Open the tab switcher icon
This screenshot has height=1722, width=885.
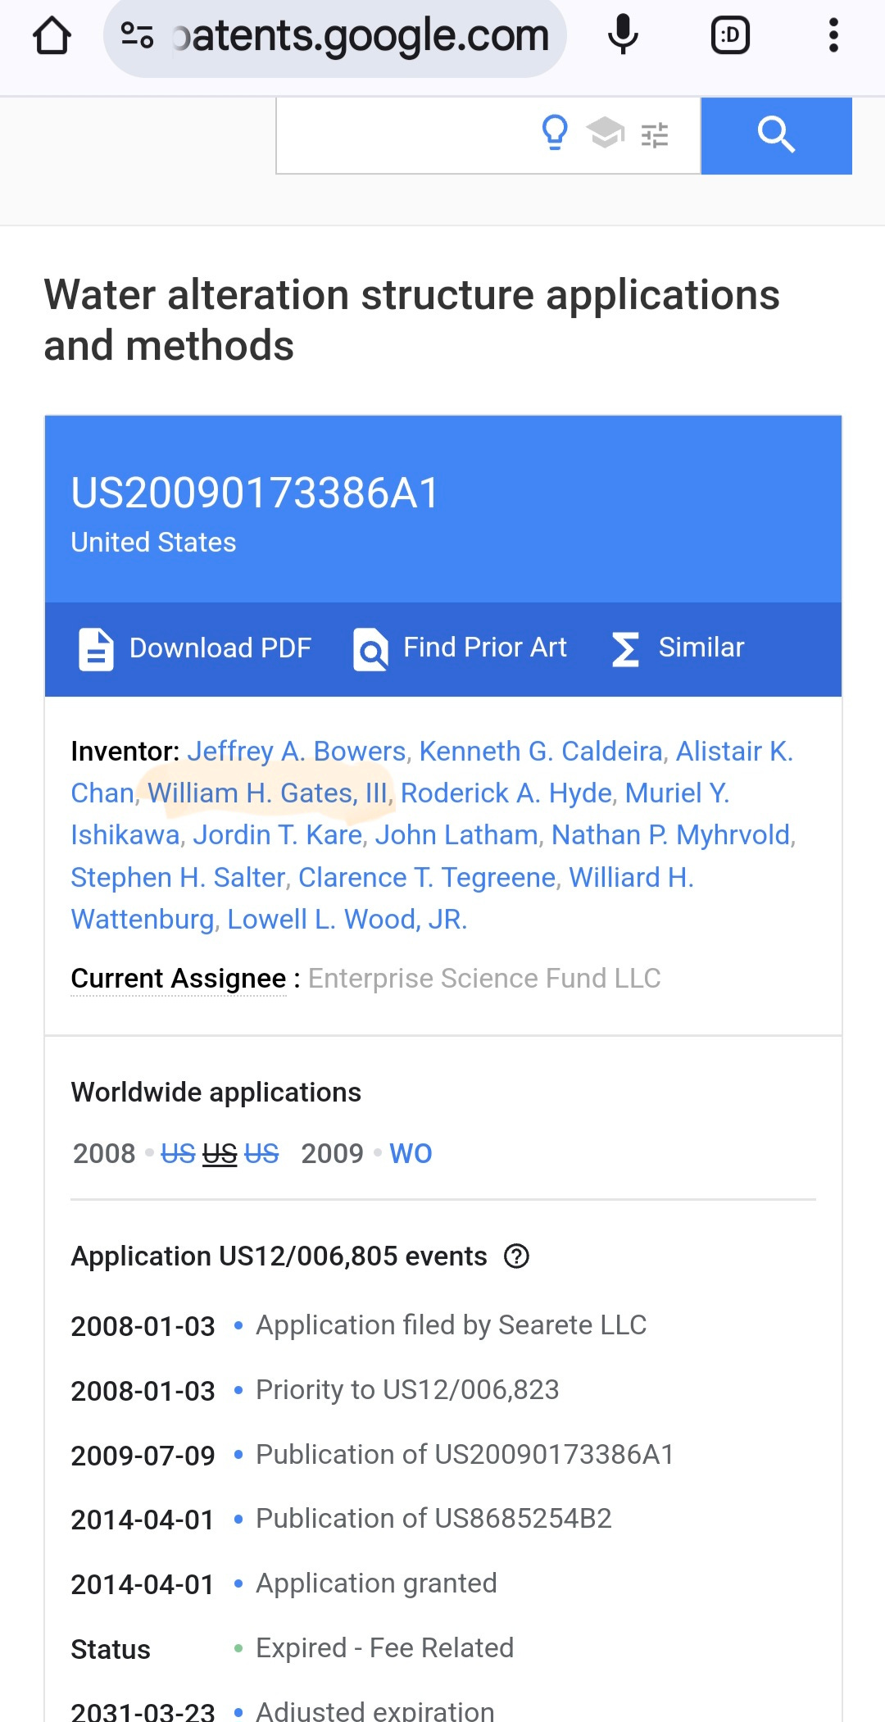[730, 35]
